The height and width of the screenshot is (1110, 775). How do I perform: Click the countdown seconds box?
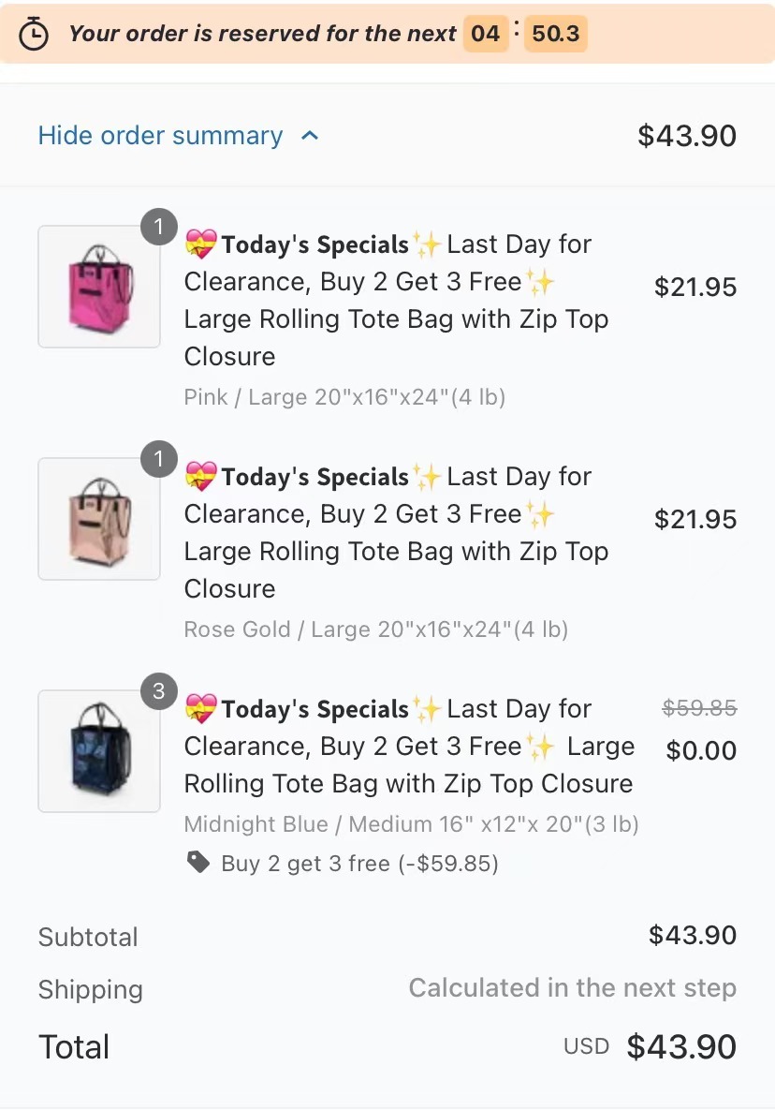point(556,34)
